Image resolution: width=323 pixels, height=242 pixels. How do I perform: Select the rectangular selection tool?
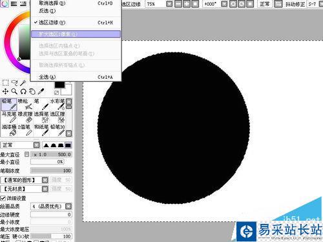(5, 83)
